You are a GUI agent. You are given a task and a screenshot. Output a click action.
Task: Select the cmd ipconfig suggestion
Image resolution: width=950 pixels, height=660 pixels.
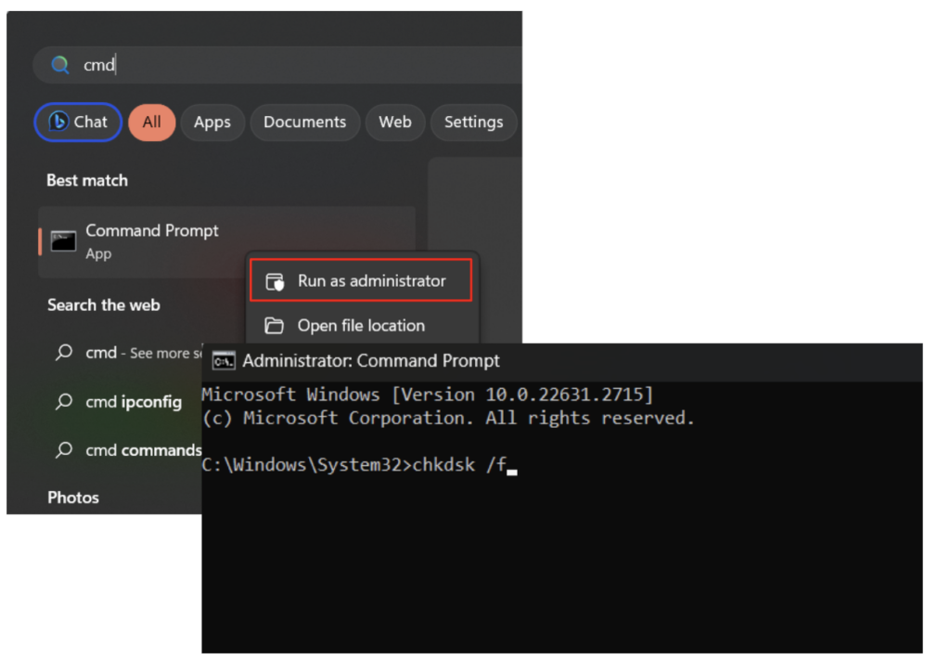[x=133, y=401]
